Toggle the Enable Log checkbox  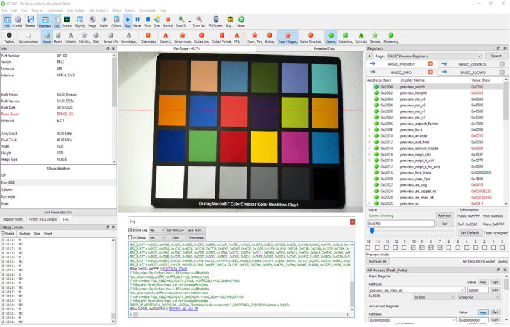(130, 230)
